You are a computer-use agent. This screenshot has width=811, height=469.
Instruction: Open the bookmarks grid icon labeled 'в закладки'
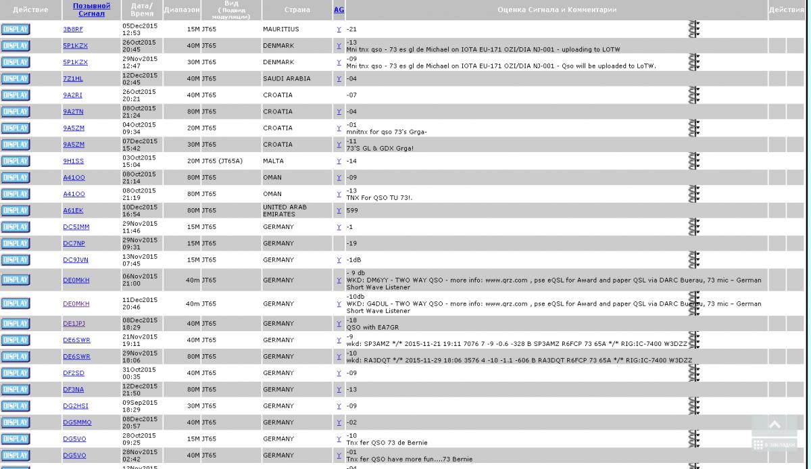(x=758, y=445)
